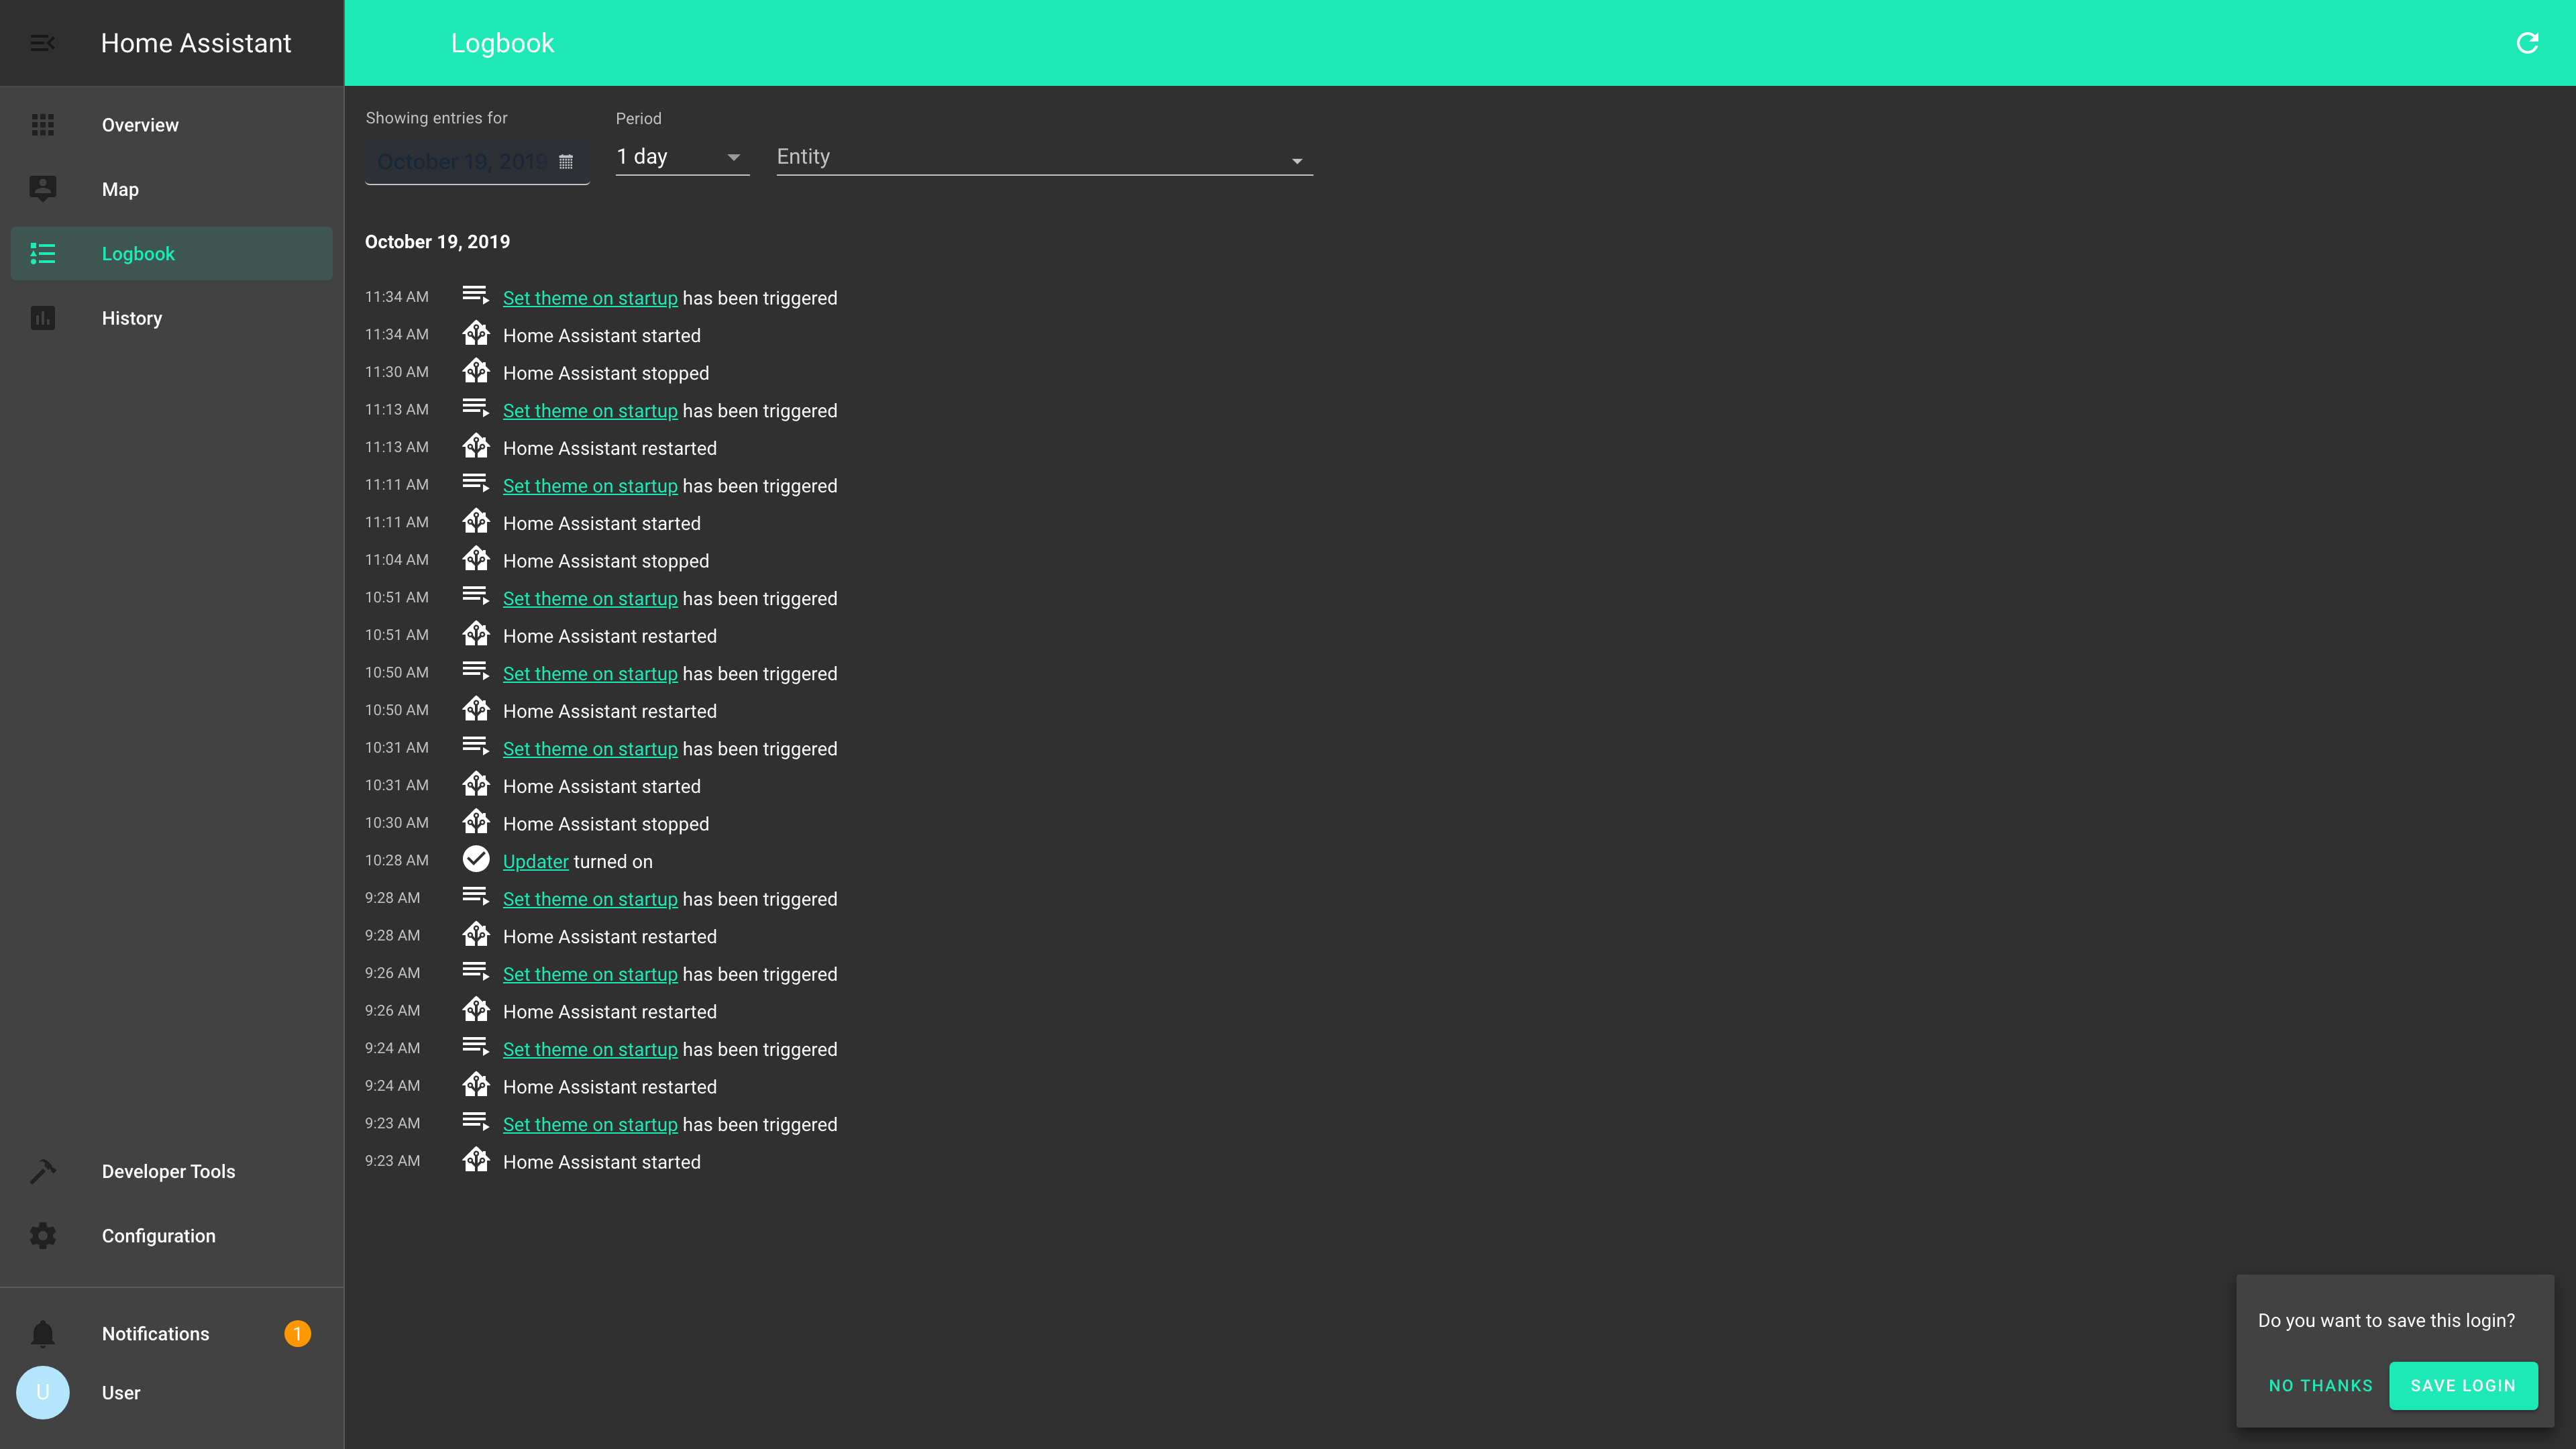The height and width of the screenshot is (1449, 2576).
Task: Open the Entity dropdown selector
Action: point(1043,158)
